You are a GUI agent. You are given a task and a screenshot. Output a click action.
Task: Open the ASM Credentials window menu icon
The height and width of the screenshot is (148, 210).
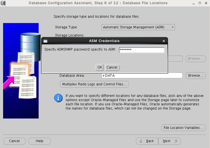(45, 41)
